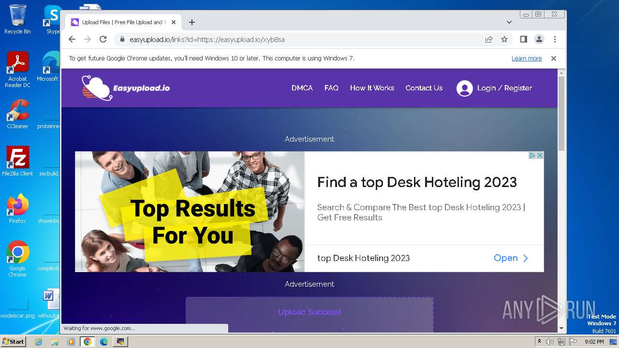Click the volume icon in system tray
619x348 pixels.
click(x=550, y=342)
